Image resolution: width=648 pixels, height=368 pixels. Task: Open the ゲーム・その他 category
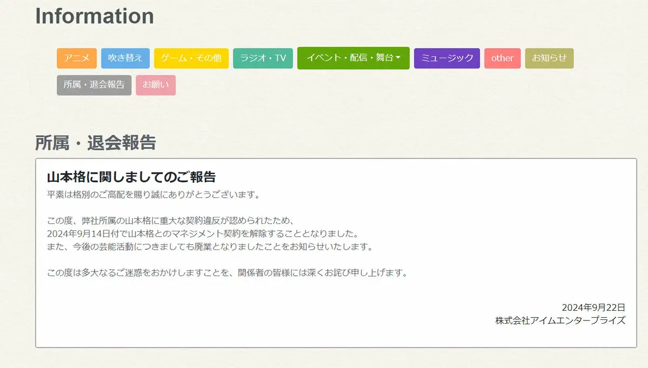(x=192, y=58)
